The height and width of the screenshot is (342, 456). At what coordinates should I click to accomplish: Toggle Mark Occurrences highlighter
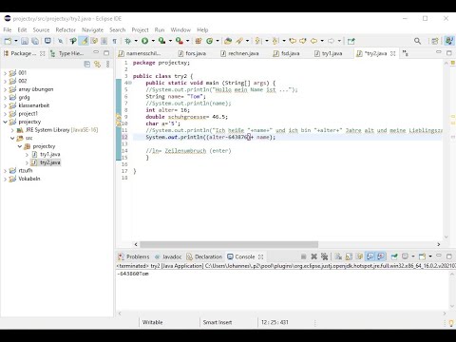coord(84,41)
